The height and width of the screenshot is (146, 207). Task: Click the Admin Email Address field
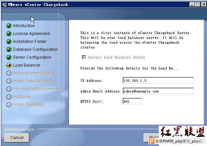point(158,91)
